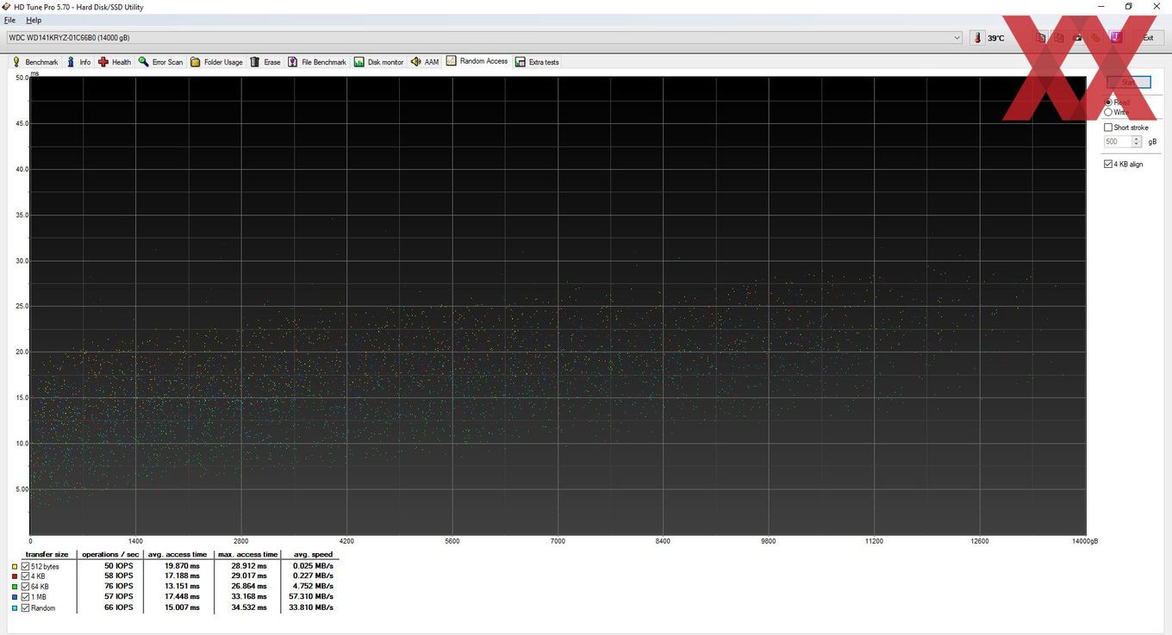Click the green 64 KB color swatch
The height and width of the screenshot is (635, 1172).
(x=15, y=587)
